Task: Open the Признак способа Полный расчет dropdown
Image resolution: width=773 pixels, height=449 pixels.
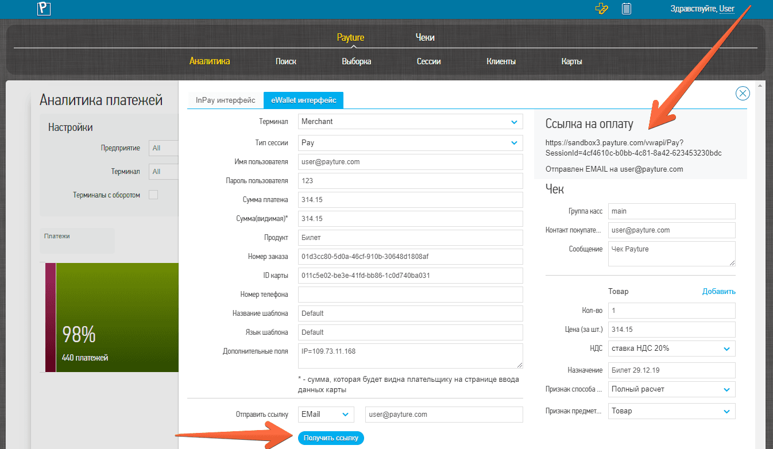Action: [x=672, y=389]
